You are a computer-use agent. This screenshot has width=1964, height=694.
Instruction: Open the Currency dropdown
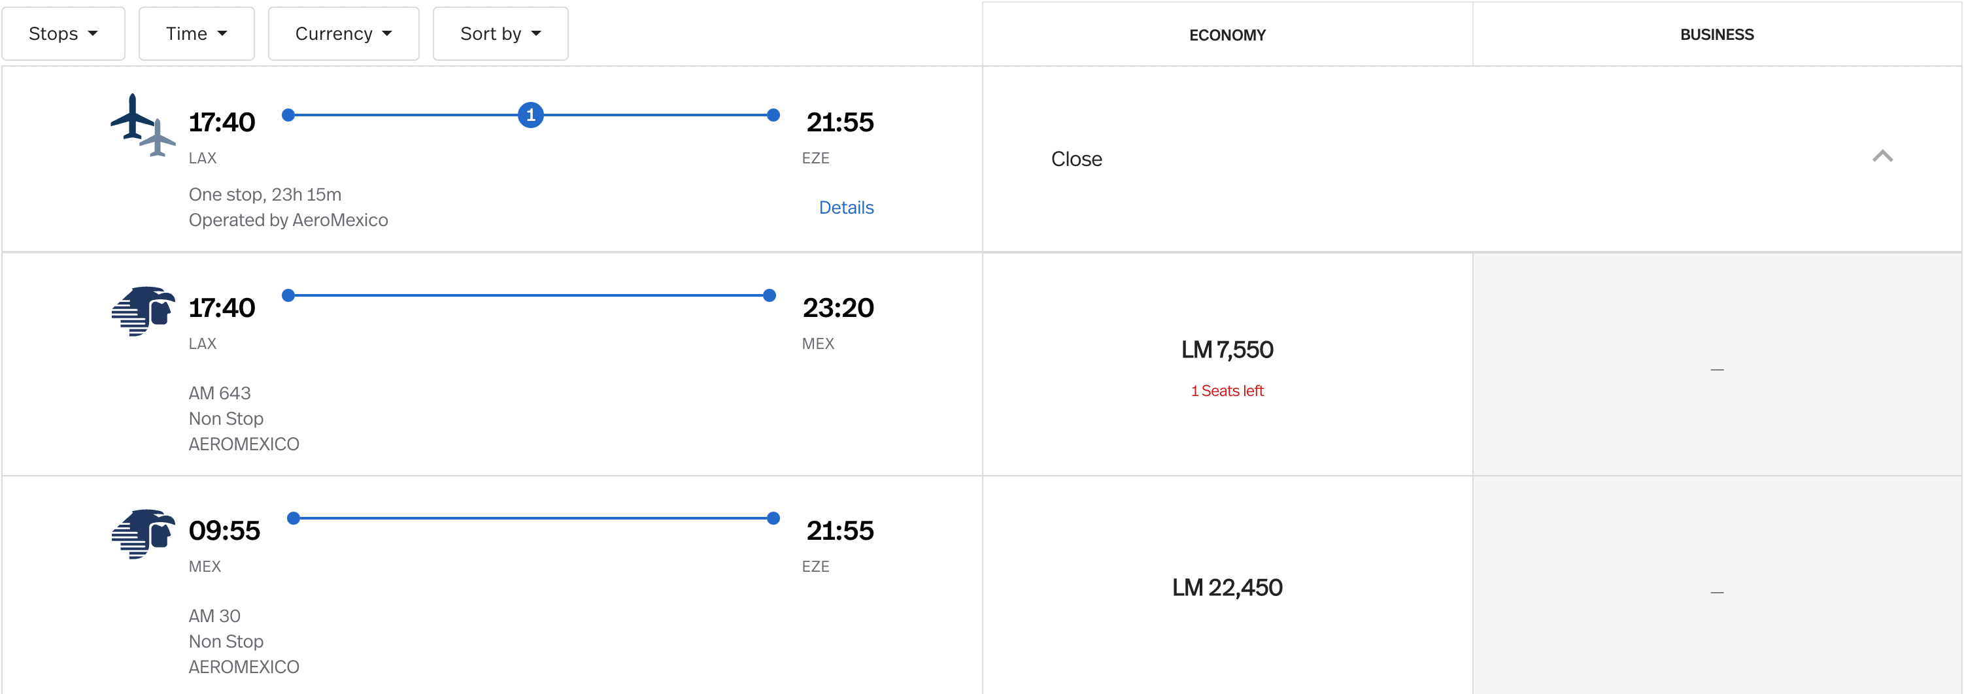click(343, 33)
